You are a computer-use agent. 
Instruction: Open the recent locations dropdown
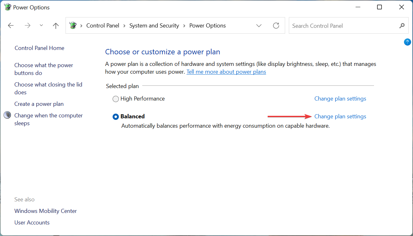click(41, 26)
